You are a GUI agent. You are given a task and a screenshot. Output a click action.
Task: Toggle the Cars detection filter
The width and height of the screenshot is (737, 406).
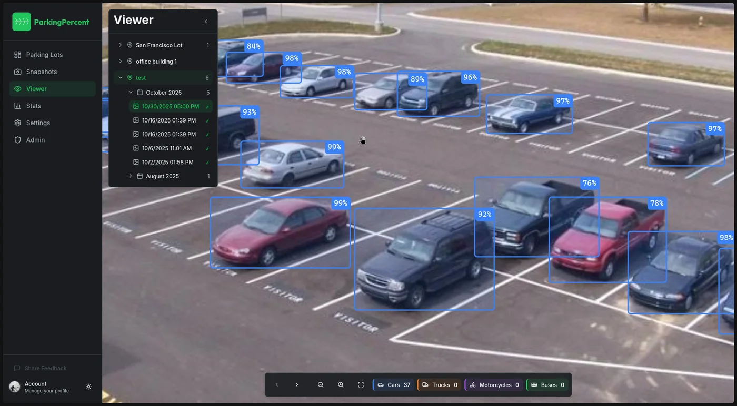[x=394, y=385]
